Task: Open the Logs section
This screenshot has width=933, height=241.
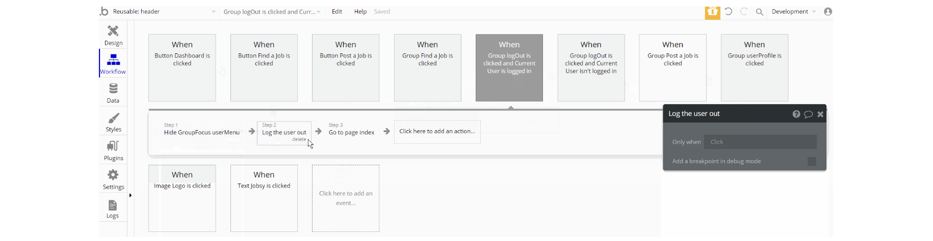Action: click(x=113, y=208)
